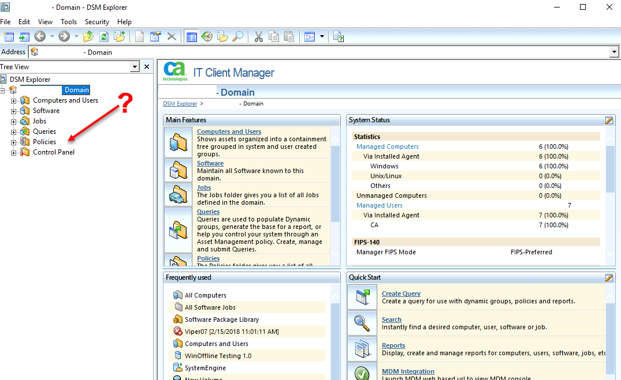Click the scissors Cut icon
The height and width of the screenshot is (380, 621).
pos(258,36)
